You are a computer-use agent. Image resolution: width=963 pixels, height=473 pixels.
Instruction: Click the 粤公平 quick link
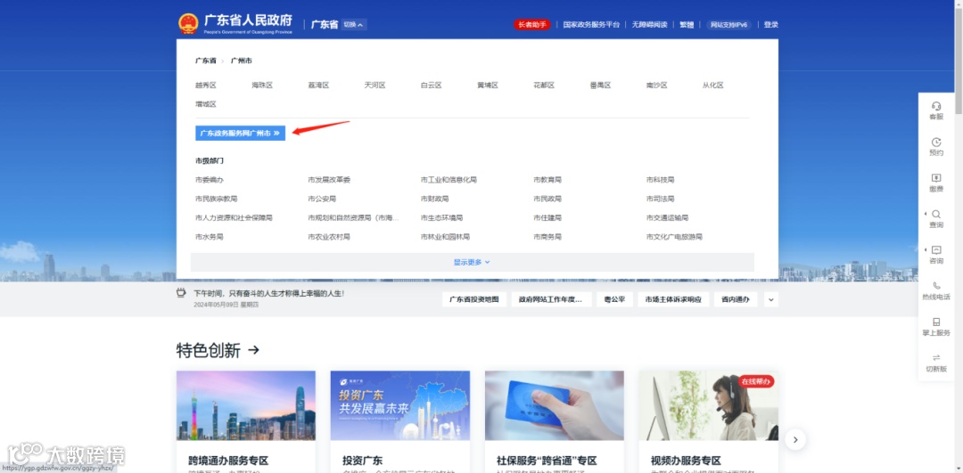click(614, 299)
